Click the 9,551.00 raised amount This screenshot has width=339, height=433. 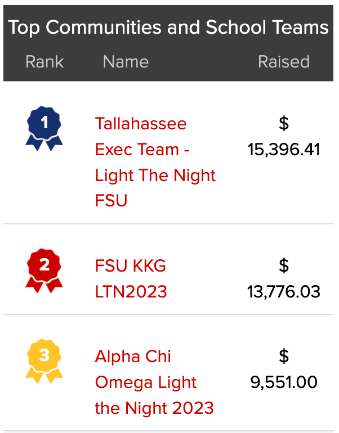(284, 382)
